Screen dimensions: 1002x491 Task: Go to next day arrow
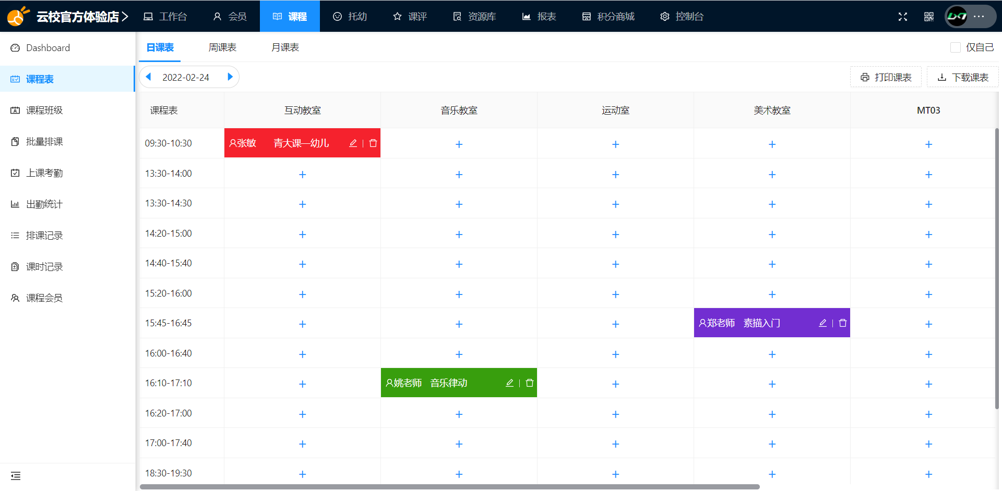click(x=230, y=77)
